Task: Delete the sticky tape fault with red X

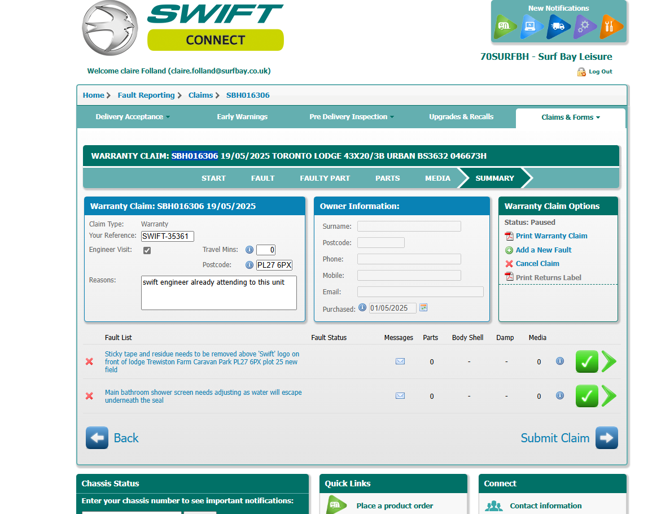Action: (89, 361)
